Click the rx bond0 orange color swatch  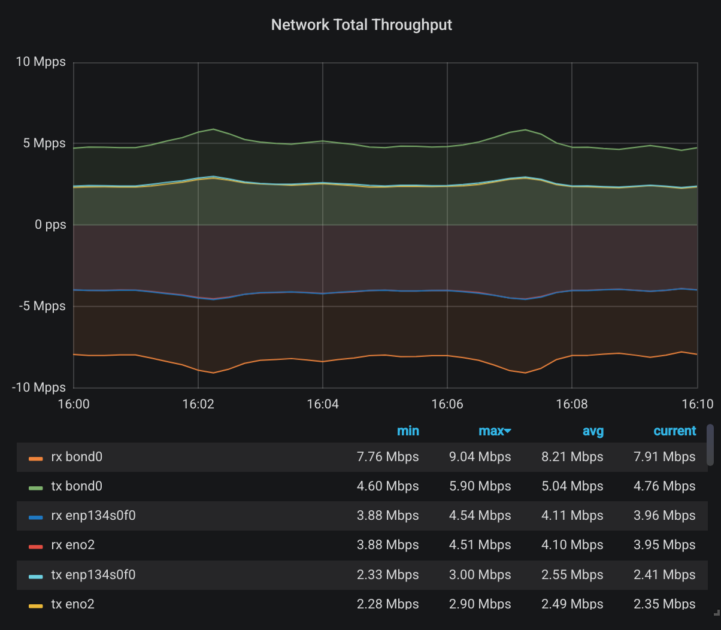pos(35,459)
